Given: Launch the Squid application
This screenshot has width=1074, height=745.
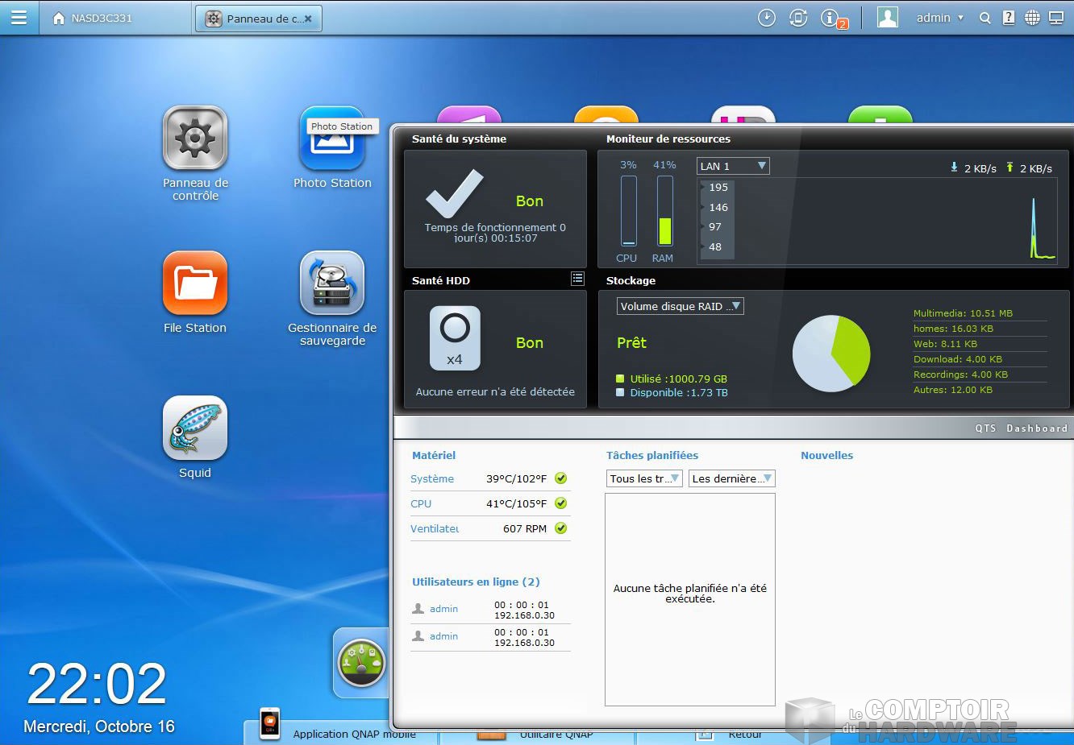Looking at the screenshot, I should (195, 428).
